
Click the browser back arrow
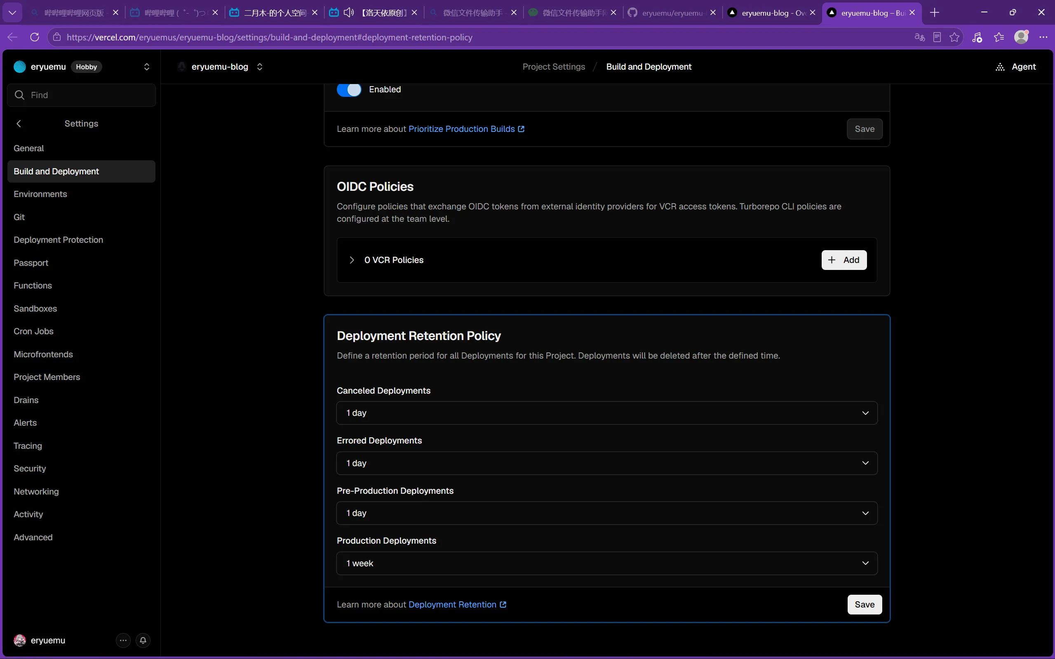point(12,37)
